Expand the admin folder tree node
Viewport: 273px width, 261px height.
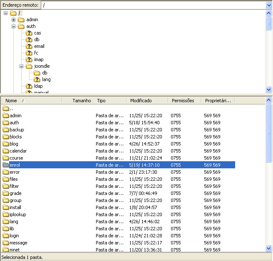(13, 20)
